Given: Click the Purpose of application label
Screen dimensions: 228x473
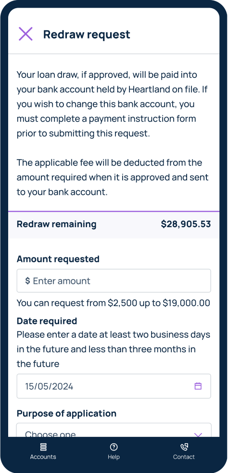Looking at the screenshot, I should (66, 413).
